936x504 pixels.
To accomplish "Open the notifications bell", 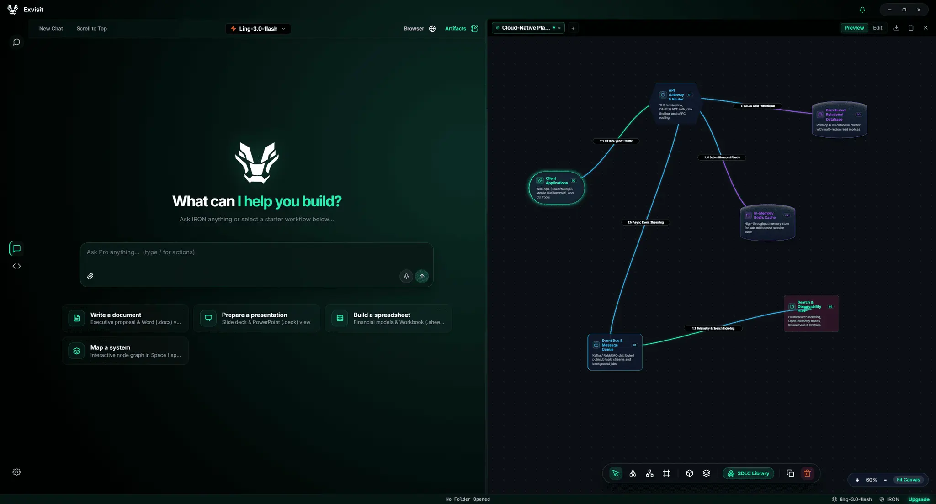I will coord(862,10).
